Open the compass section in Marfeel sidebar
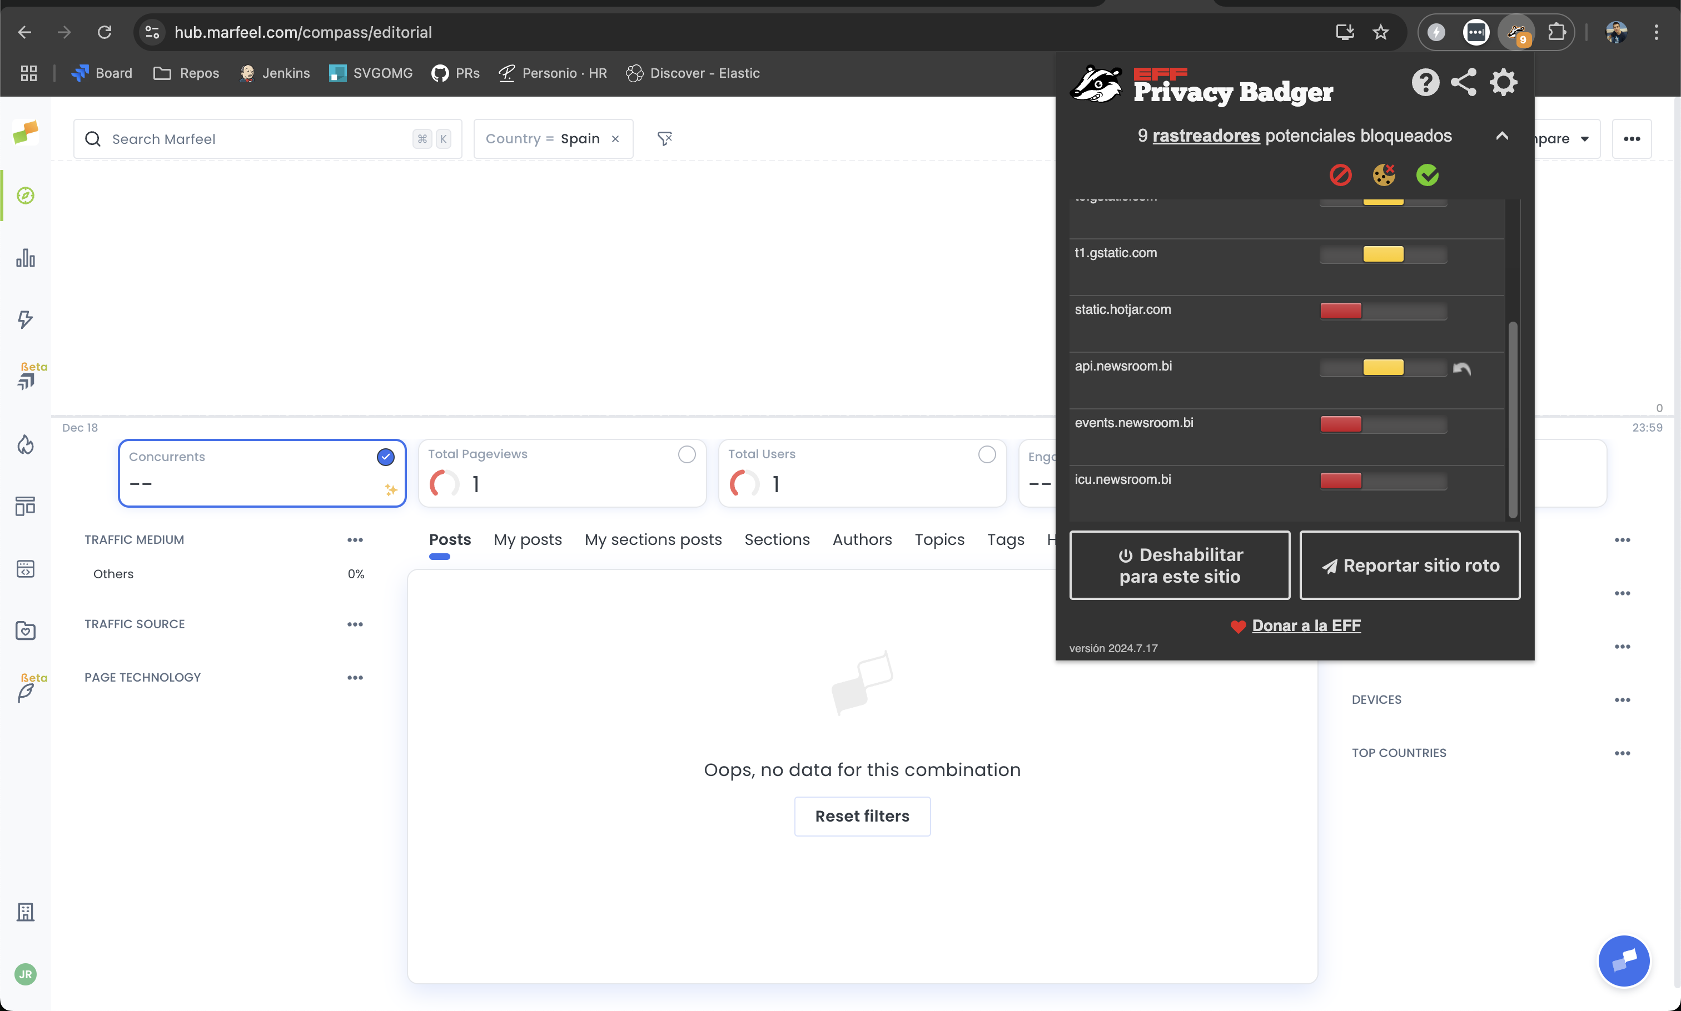Screen dimensions: 1681x1011 click(x=25, y=195)
